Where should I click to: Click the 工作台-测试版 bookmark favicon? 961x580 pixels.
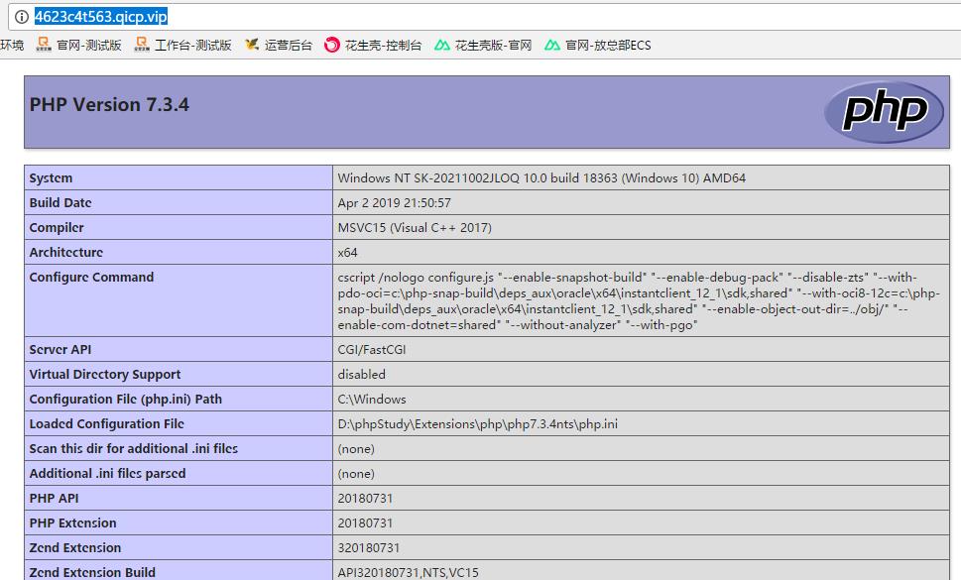pos(142,44)
